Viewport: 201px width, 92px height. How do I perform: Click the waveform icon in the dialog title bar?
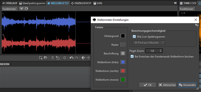(x=94, y=20)
